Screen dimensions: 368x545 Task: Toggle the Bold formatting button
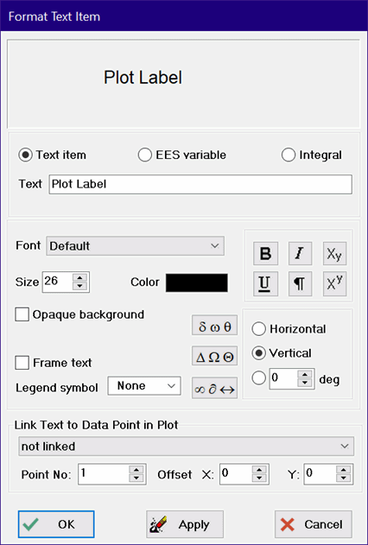pyautogui.click(x=265, y=253)
